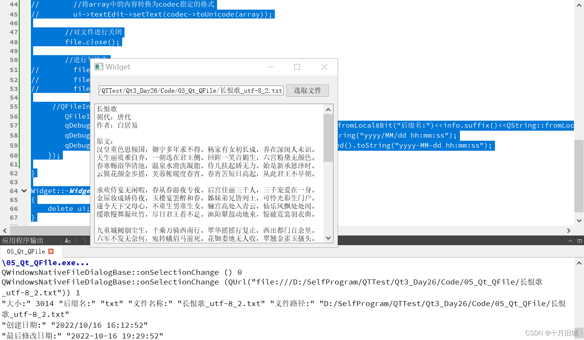This screenshot has height=340, width=584.
Task: Click editor vertical scrollbar down arrow
Action: pos(579,220)
